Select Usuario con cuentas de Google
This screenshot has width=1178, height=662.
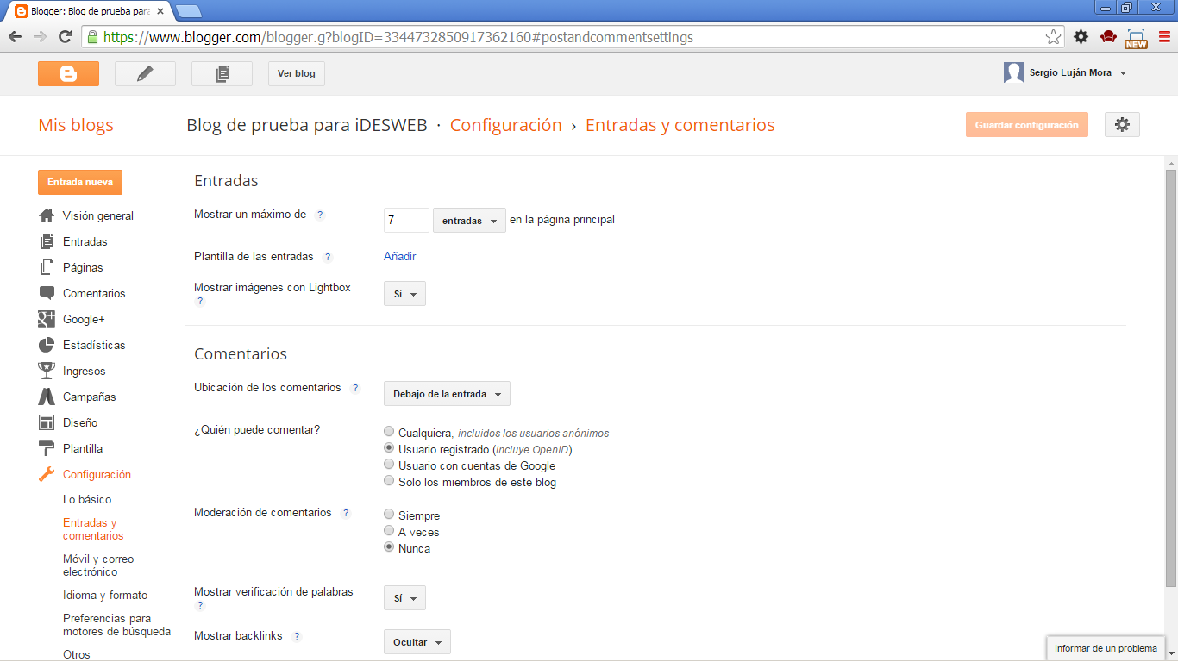pyautogui.click(x=389, y=465)
